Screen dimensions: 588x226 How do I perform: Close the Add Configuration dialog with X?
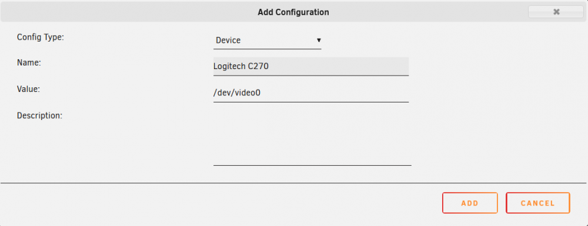coord(556,12)
